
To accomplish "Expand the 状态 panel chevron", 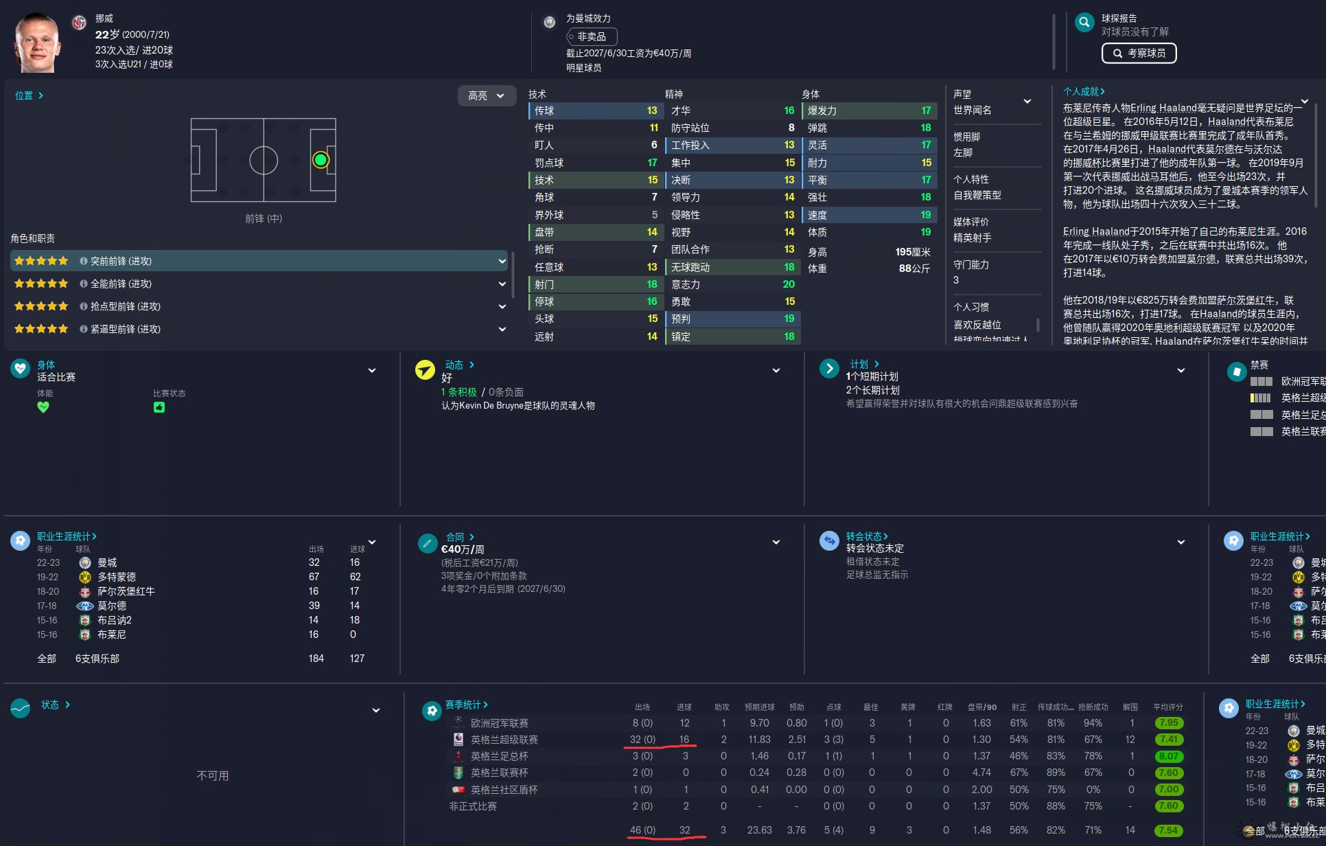I will [376, 710].
